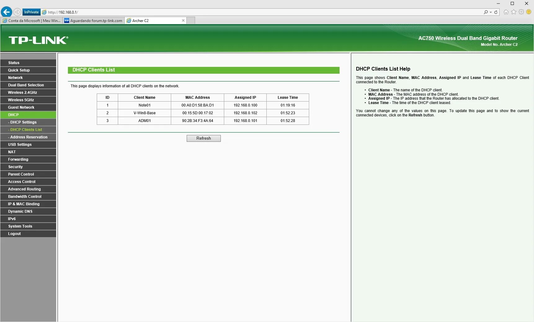
Task: Open a new blank tab
Action: [191, 20]
